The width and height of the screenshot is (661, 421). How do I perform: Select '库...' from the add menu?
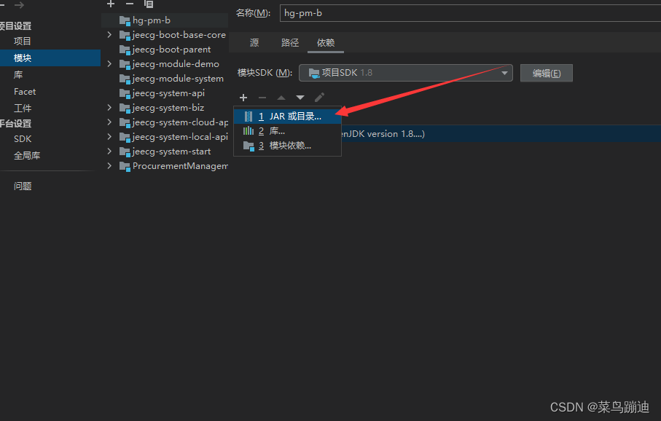click(x=287, y=131)
